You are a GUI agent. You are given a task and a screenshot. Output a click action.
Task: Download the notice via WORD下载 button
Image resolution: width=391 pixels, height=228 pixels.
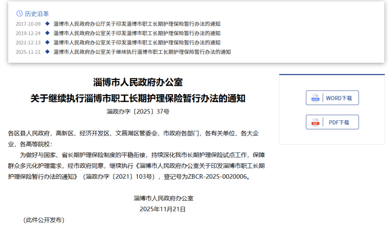tap(332, 98)
